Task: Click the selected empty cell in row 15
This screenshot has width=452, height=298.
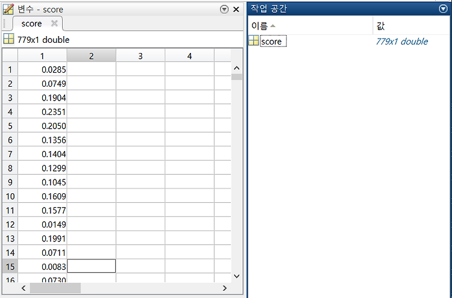Action: (92, 266)
